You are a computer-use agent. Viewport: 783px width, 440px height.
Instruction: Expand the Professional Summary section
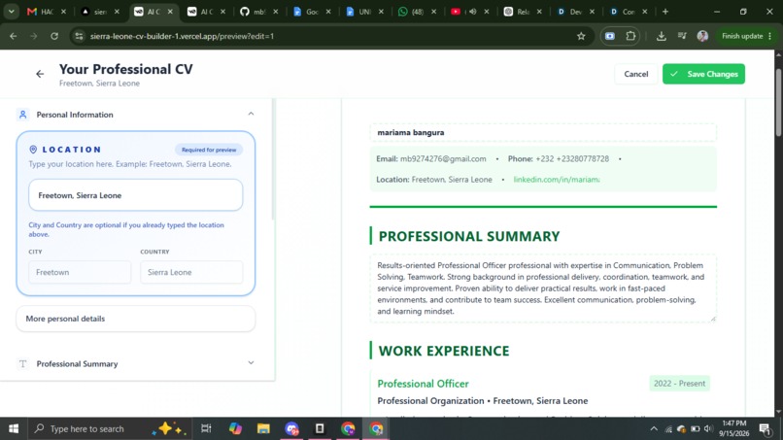[251, 363]
